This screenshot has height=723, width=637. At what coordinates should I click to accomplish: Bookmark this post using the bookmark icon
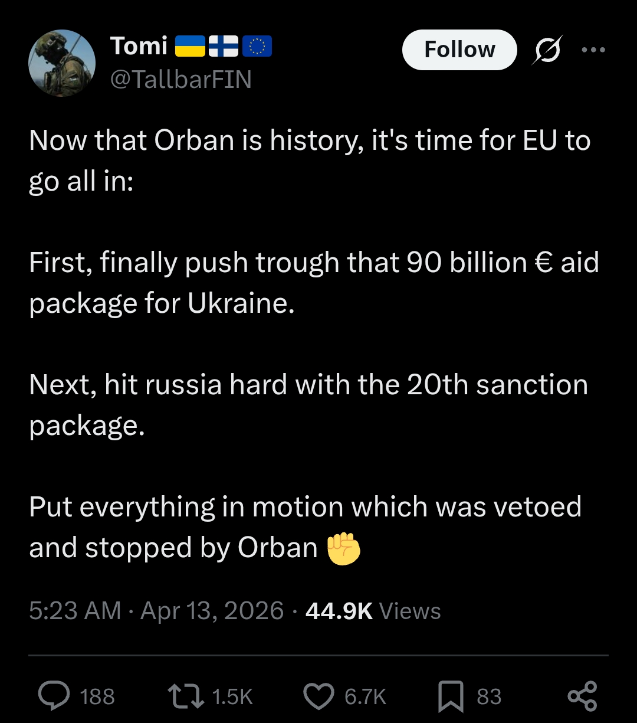click(x=451, y=696)
